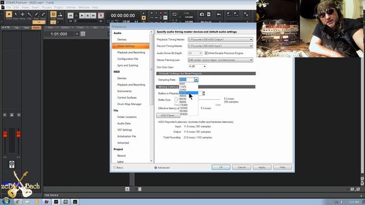Click the Pause transport button

pyautogui.click(x=87, y=15)
